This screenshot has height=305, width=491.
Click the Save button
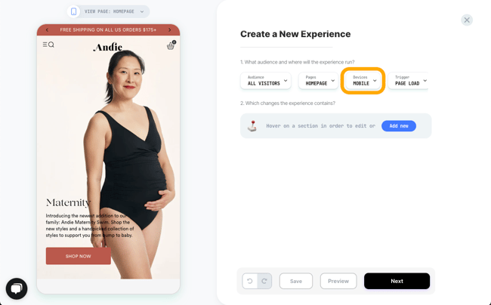[x=296, y=281]
